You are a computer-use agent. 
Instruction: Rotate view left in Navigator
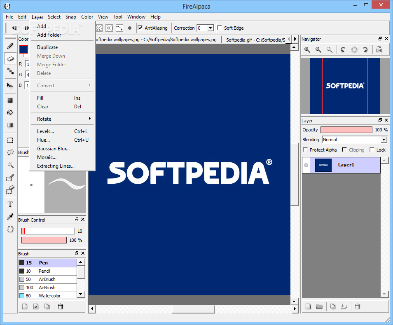343,49
